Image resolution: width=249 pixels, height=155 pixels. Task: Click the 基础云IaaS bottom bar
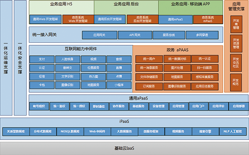[124, 148]
